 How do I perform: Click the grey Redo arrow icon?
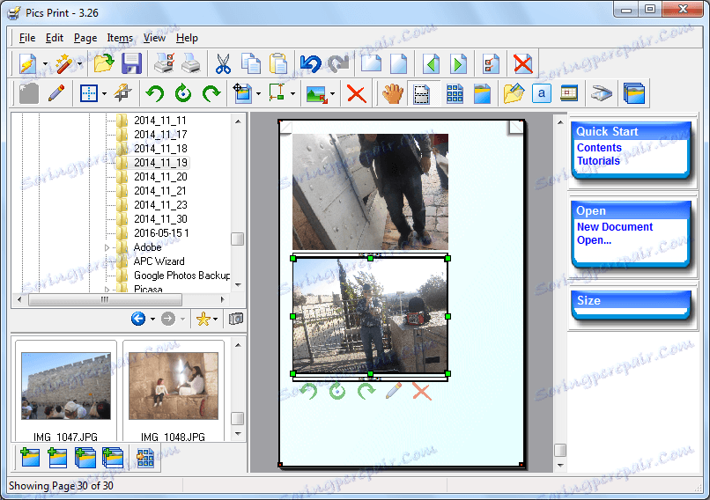(337, 63)
